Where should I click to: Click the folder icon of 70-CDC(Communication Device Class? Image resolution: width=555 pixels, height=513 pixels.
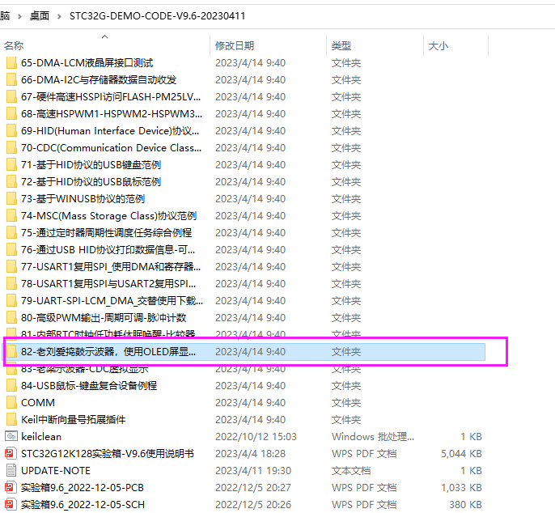(x=11, y=148)
